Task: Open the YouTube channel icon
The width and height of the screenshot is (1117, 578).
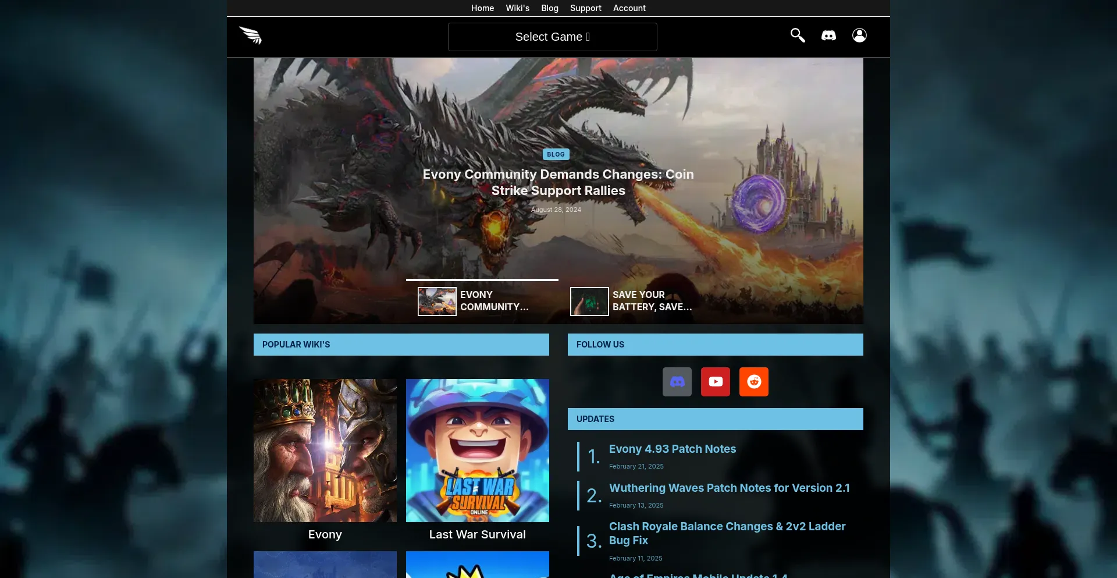Action: point(716,382)
